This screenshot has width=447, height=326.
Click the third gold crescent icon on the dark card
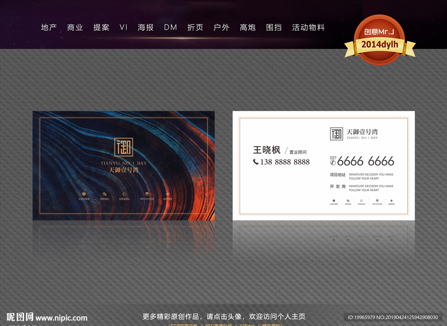pyautogui.click(x=124, y=194)
